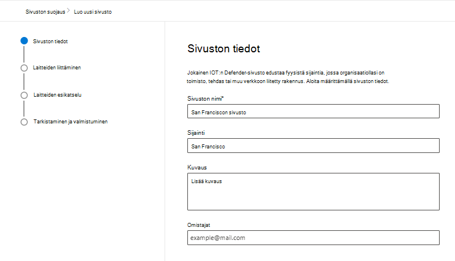Click the Kuvaus field label
The image size is (455, 261).
click(197, 167)
